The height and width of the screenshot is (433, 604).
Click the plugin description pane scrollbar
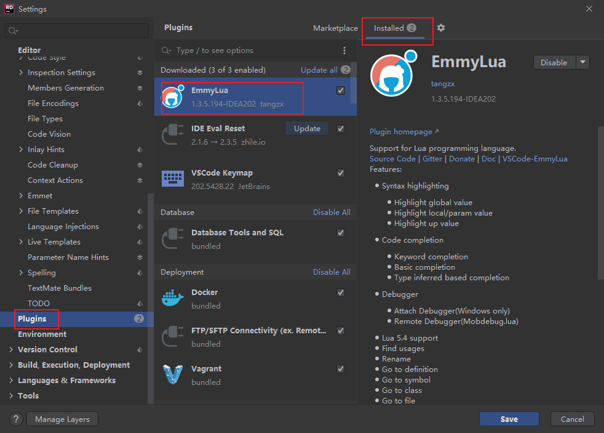point(600,203)
